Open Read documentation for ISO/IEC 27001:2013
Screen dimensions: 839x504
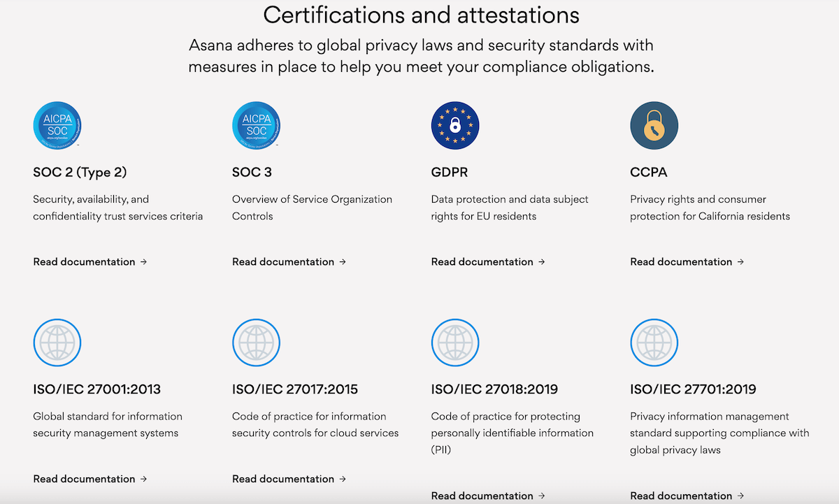tap(90, 479)
